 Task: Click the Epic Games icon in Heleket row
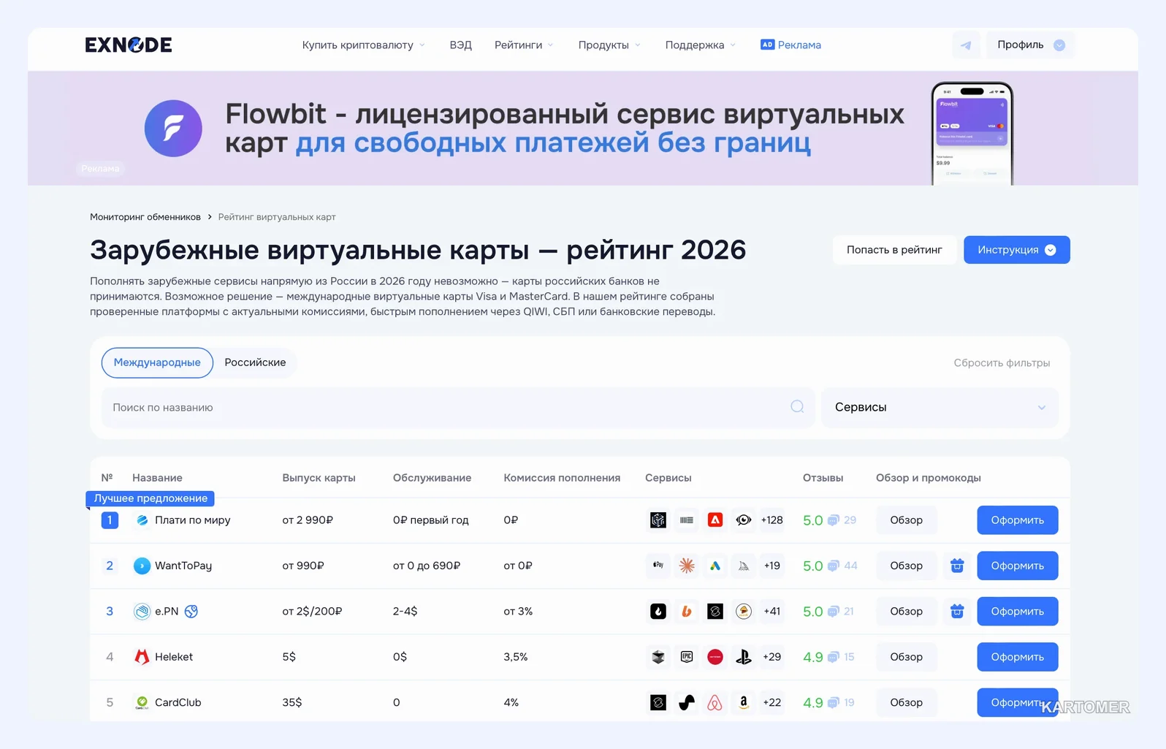coord(687,657)
